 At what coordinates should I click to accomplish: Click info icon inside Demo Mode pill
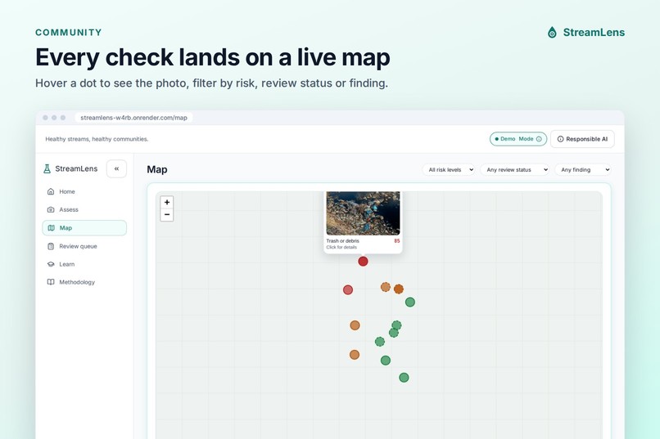(539, 139)
